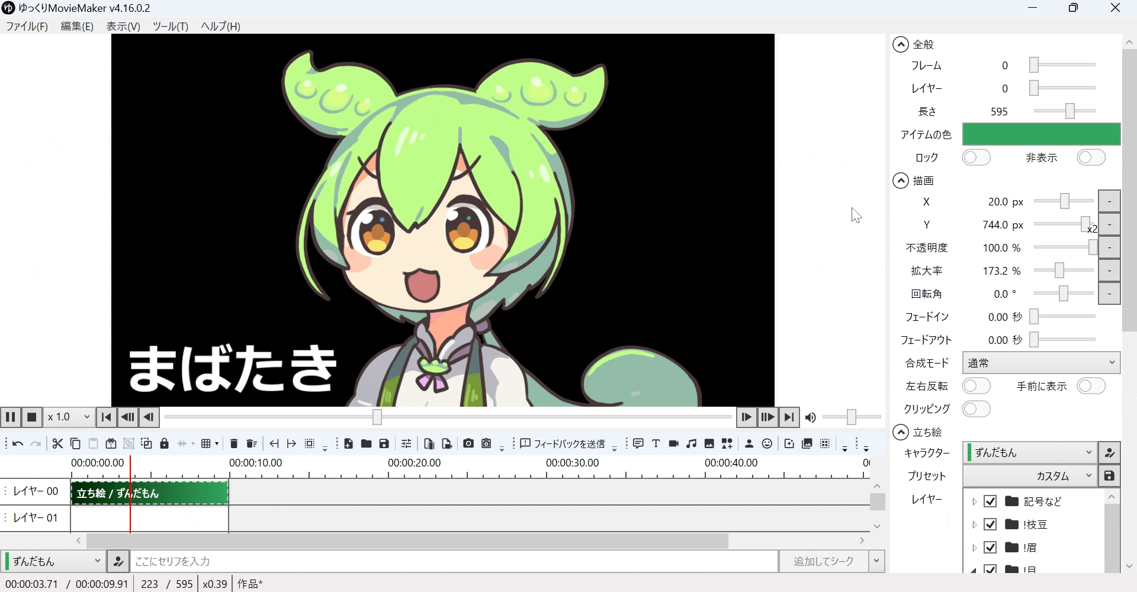
Task: Open the キャラクター ずんだもん dropdown
Action: 1030,453
